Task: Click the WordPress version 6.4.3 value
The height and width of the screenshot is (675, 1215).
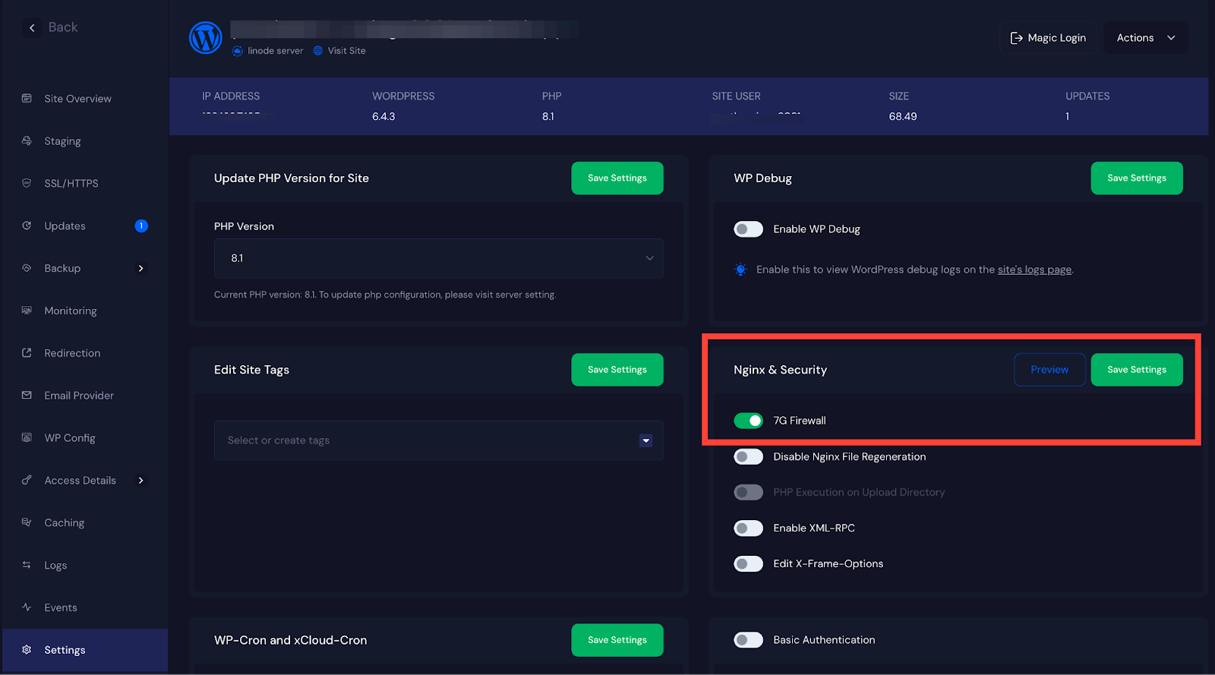Action: pyautogui.click(x=383, y=116)
